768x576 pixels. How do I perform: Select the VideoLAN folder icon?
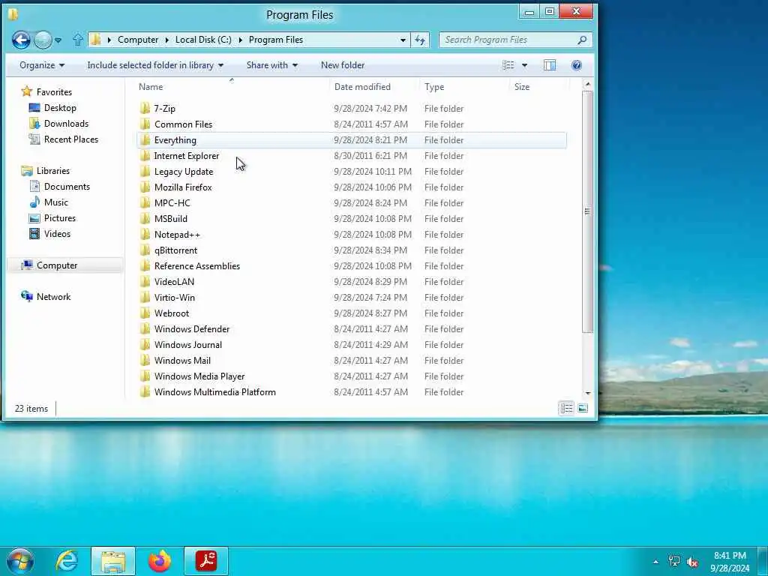[145, 282]
